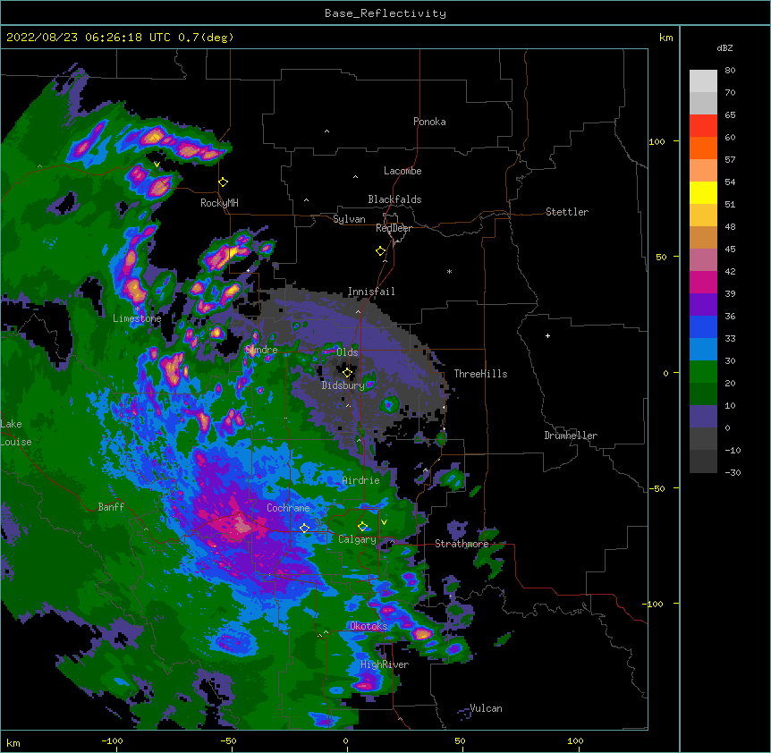The width and height of the screenshot is (771, 753).
Task: Select the bright green 20-30 dBZ swatch
Action: [x=703, y=372]
